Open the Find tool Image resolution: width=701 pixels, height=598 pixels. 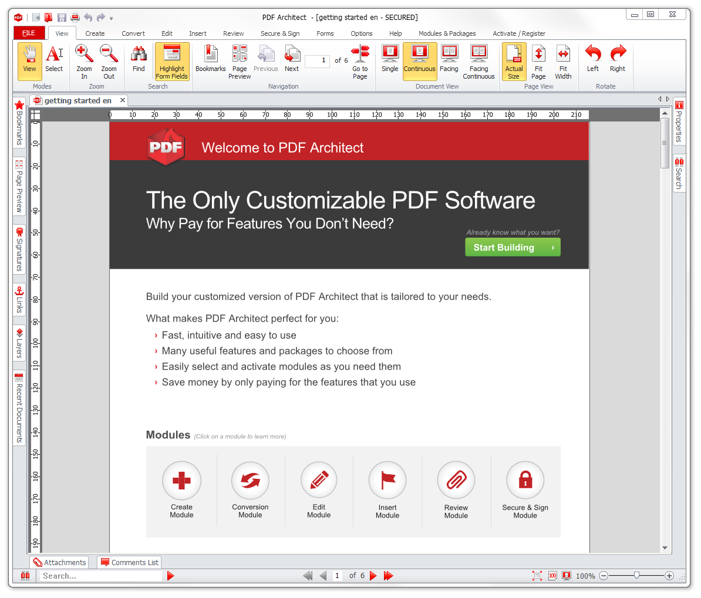(x=138, y=61)
